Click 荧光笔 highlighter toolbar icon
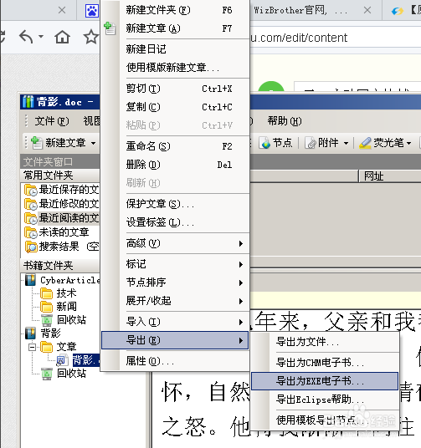The width and height of the screenshot is (421, 448). pyautogui.click(x=365, y=142)
